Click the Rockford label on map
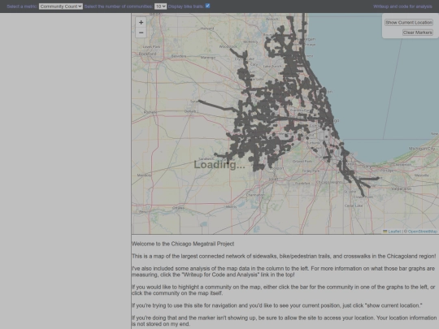 tap(147, 54)
